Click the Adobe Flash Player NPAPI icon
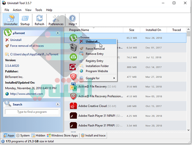The height and width of the screenshot is (145, 192). point(73,116)
